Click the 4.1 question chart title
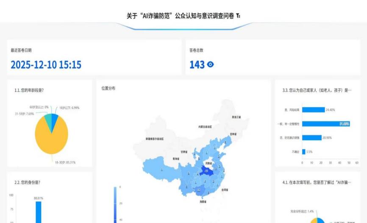 pos(317,182)
